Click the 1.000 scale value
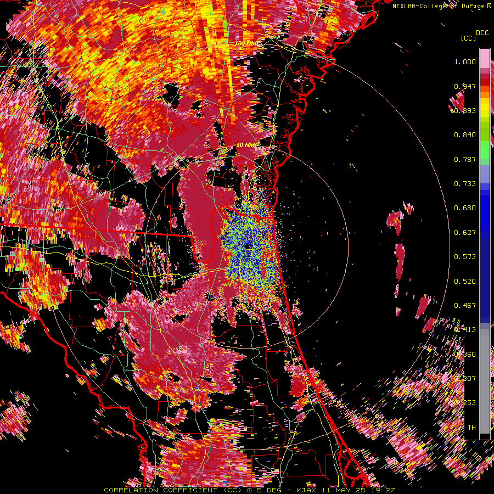This screenshot has height=494, width=494. pyautogui.click(x=465, y=61)
